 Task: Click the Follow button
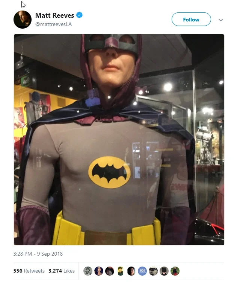[191, 19]
